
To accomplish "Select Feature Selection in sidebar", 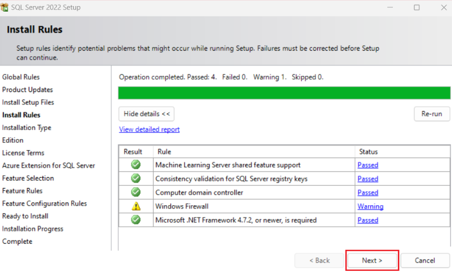I will point(28,178).
